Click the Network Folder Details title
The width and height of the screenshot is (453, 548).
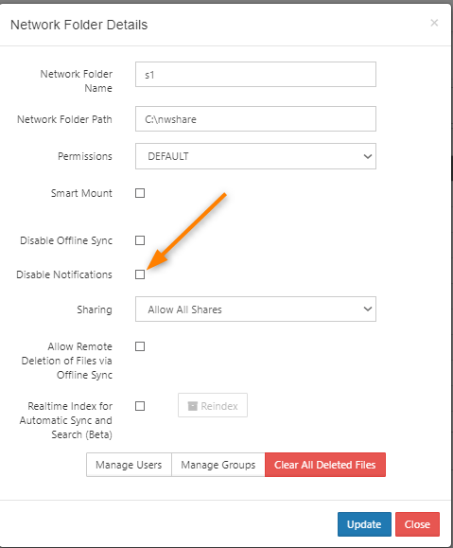[x=78, y=25]
